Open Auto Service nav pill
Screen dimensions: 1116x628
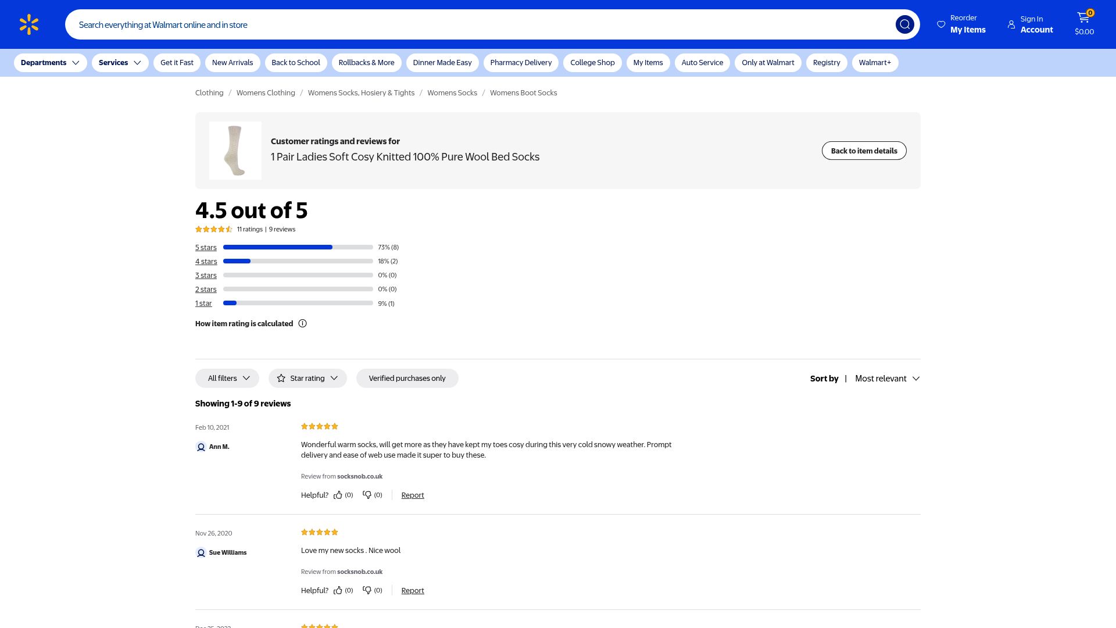tap(702, 63)
